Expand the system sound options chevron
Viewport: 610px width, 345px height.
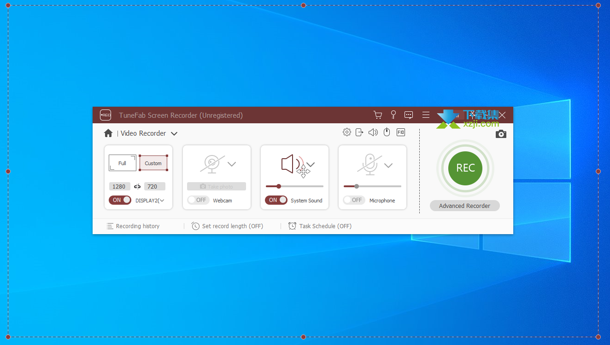311,164
